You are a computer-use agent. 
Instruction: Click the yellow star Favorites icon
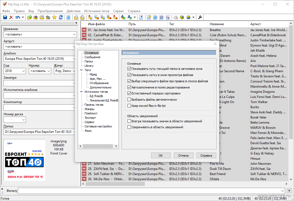coord(54,17)
